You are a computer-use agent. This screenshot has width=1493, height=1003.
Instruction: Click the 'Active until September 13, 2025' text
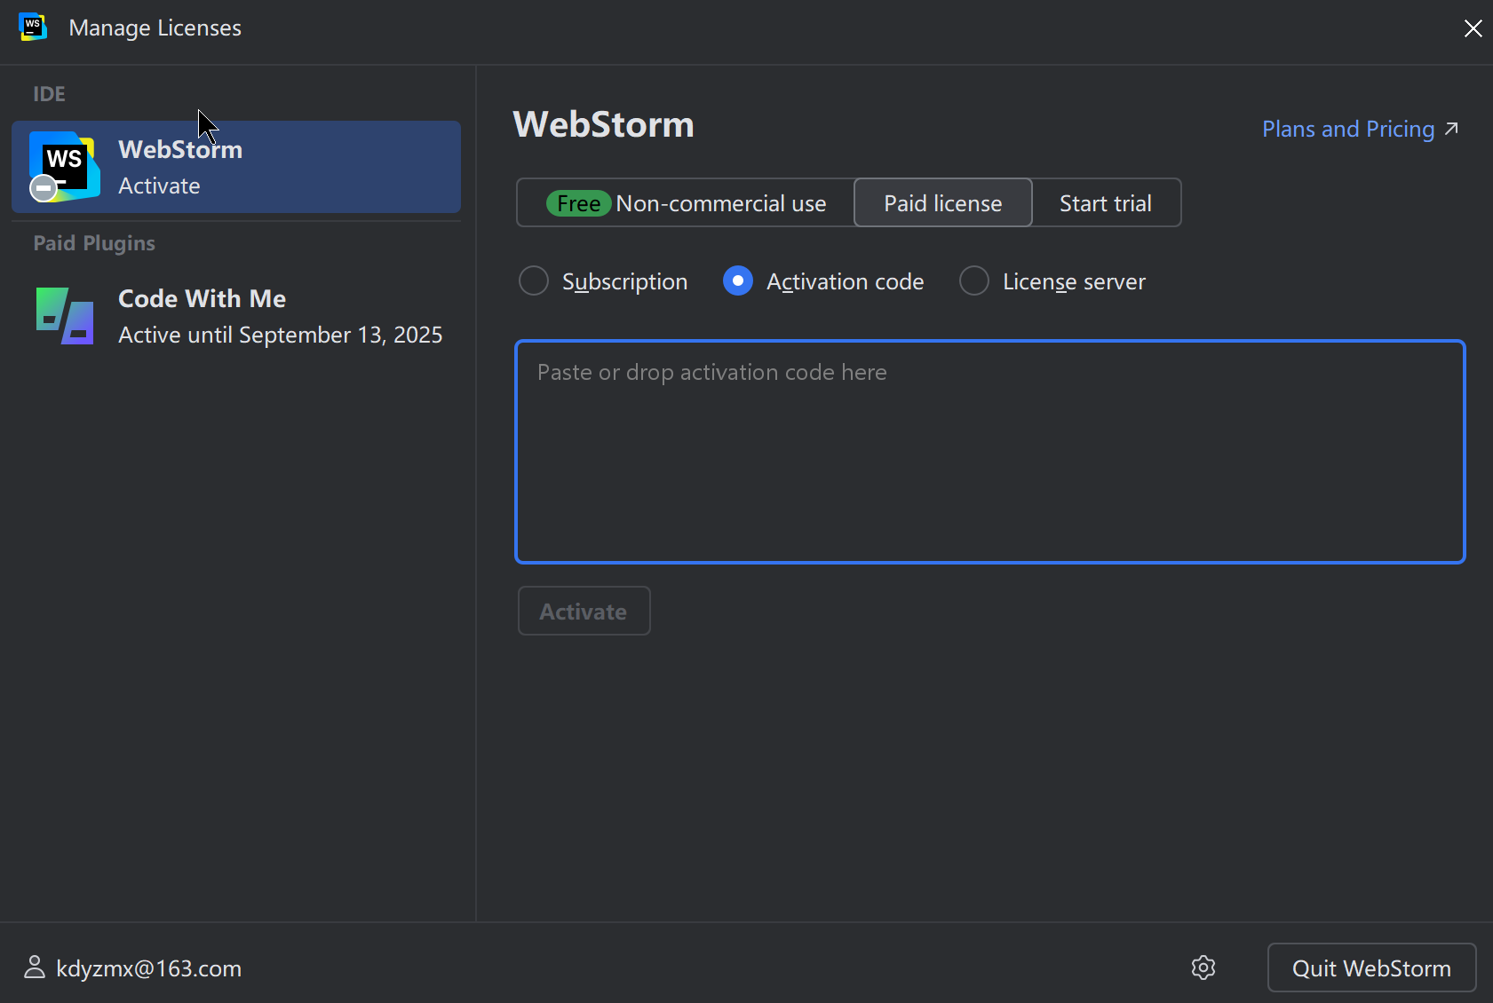[x=281, y=335]
